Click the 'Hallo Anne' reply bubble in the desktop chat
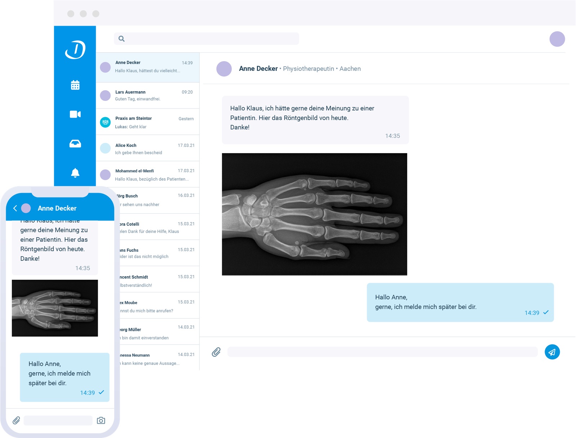The image size is (576, 438). point(460,302)
